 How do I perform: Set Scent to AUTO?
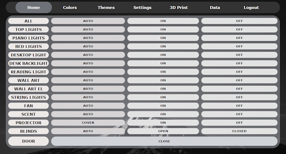[x=88, y=114]
